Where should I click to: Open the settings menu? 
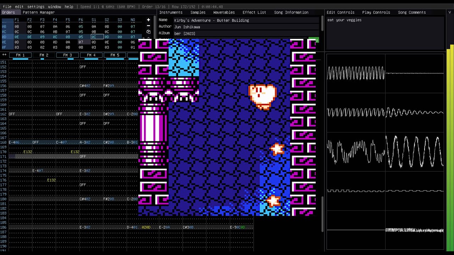click(x=36, y=7)
